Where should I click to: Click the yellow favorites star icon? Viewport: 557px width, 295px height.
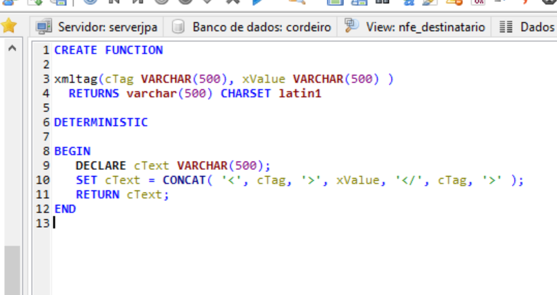(x=9, y=26)
